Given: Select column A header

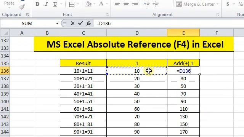Looking at the screenshot, I should point(22,33).
